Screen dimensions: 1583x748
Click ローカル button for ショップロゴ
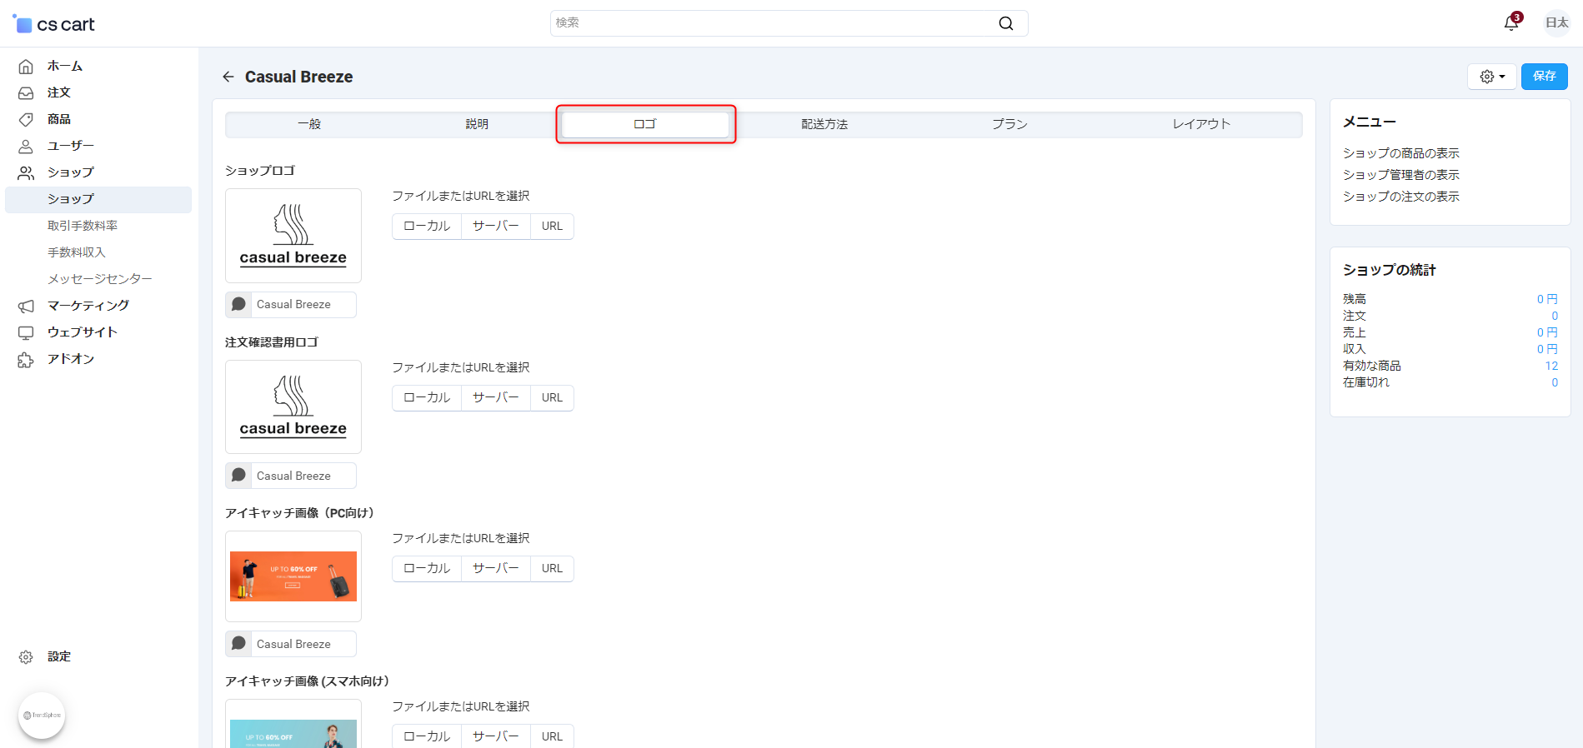pos(427,226)
